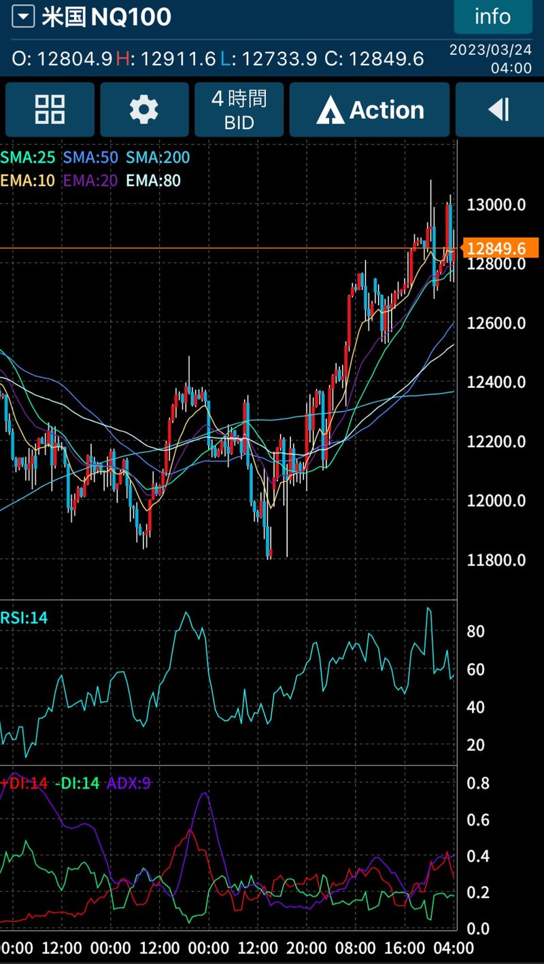Image resolution: width=544 pixels, height=964 pixels.
Task: Open the four-square chart layout icon
Action: pyautogui.click(x=50, y=110)
